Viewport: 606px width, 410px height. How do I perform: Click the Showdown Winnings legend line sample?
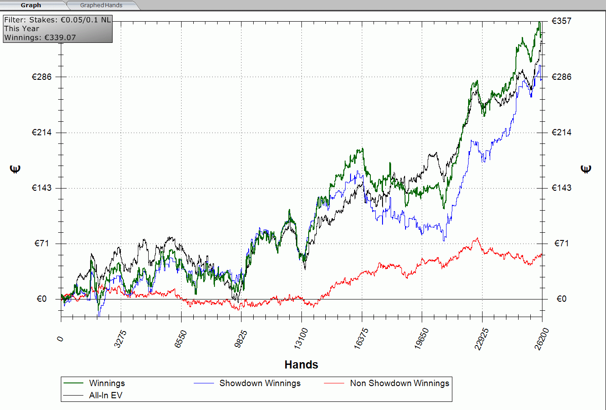point(204,383)
